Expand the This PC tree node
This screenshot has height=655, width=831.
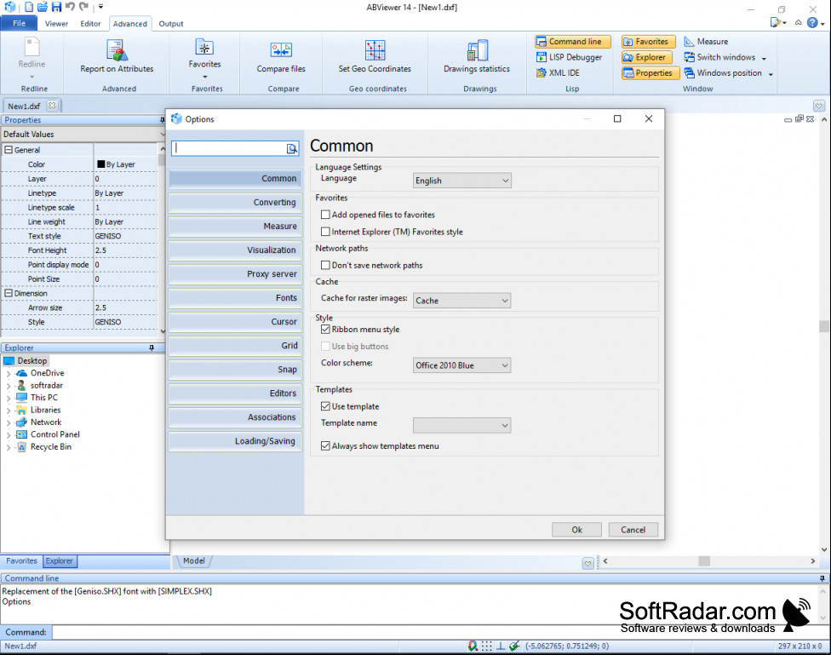click(9, 398)
